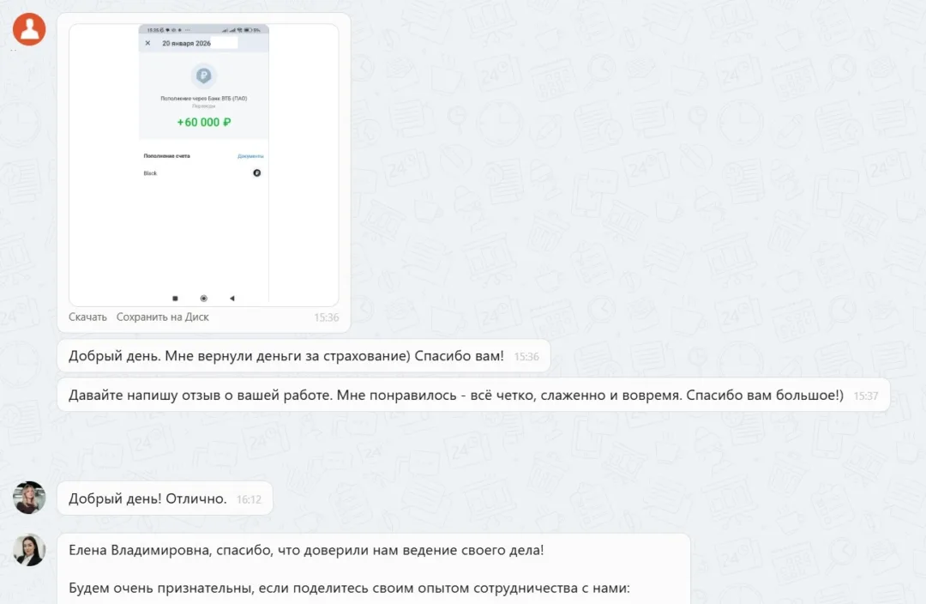Screen dimensions: 926x604
Task: Tap the Android home circle in the screenshot
Action: click(203, 298)
